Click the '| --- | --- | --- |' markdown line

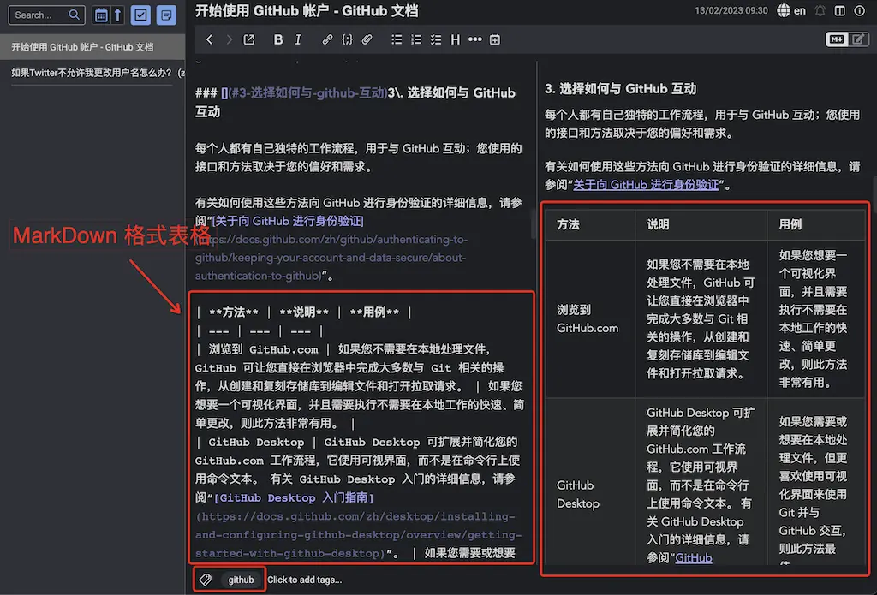pyautogui.click(x=259, y=331)
